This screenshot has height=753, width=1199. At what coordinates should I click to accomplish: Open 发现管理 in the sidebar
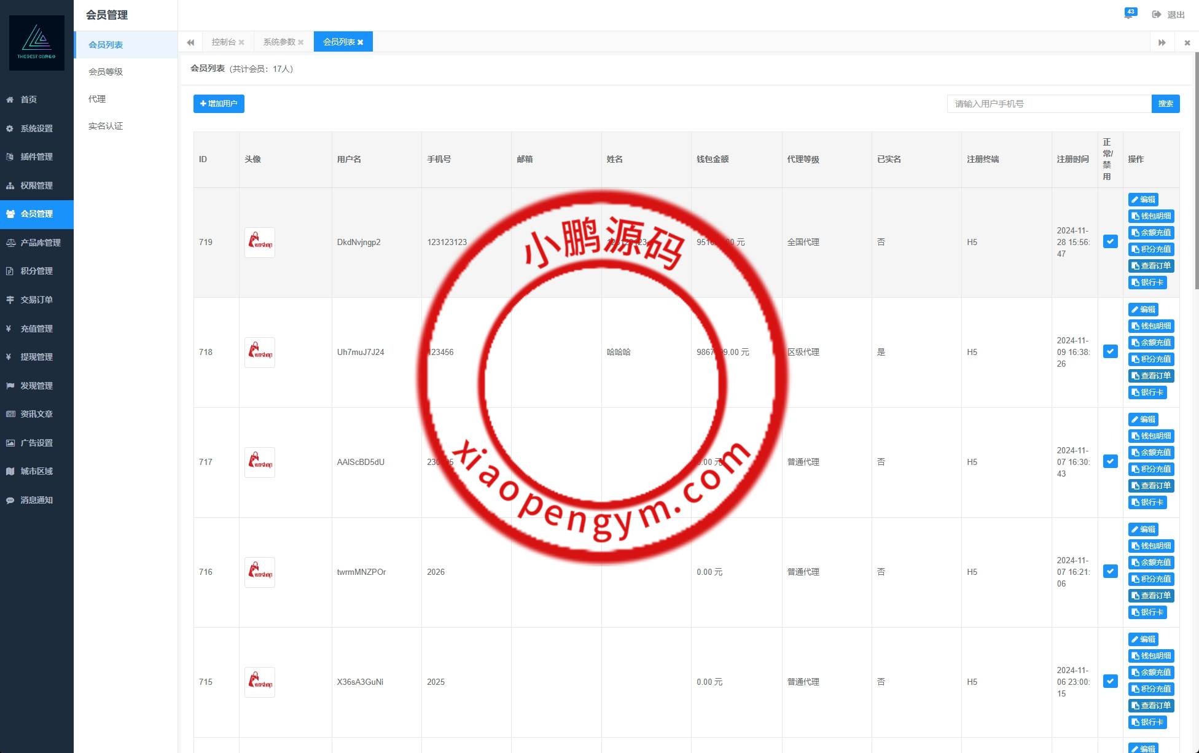pyautogui.click(x=37, y=386)
